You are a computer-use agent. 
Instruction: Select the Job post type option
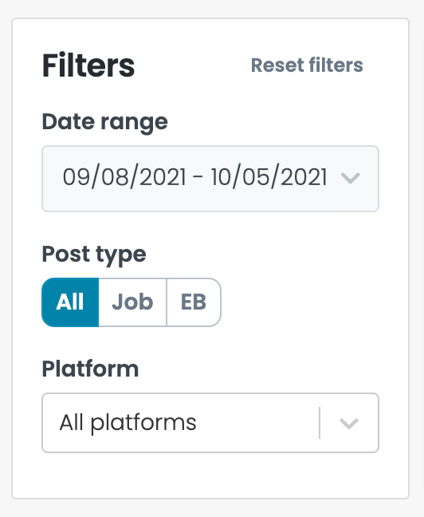pos(132,302)
